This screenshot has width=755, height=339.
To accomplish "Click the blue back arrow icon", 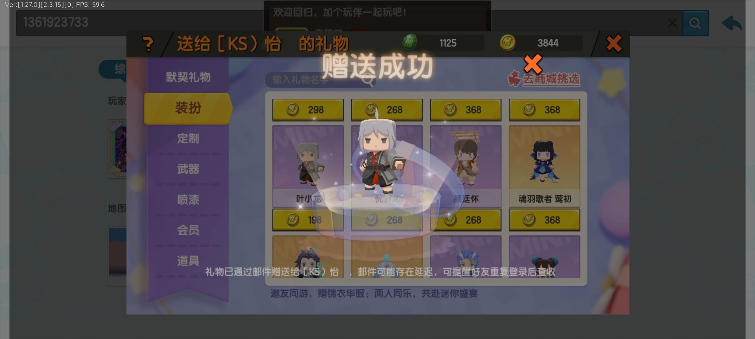I will (x=731, y=23).
